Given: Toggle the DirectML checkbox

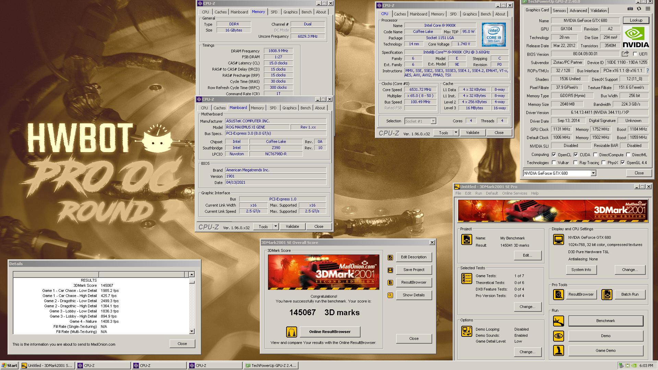Looking at the screenshot, I should point(628,155).
